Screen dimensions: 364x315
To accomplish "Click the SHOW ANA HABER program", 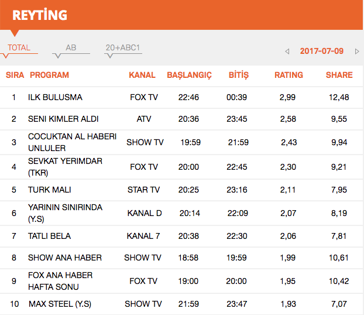I will coord(65,258).
